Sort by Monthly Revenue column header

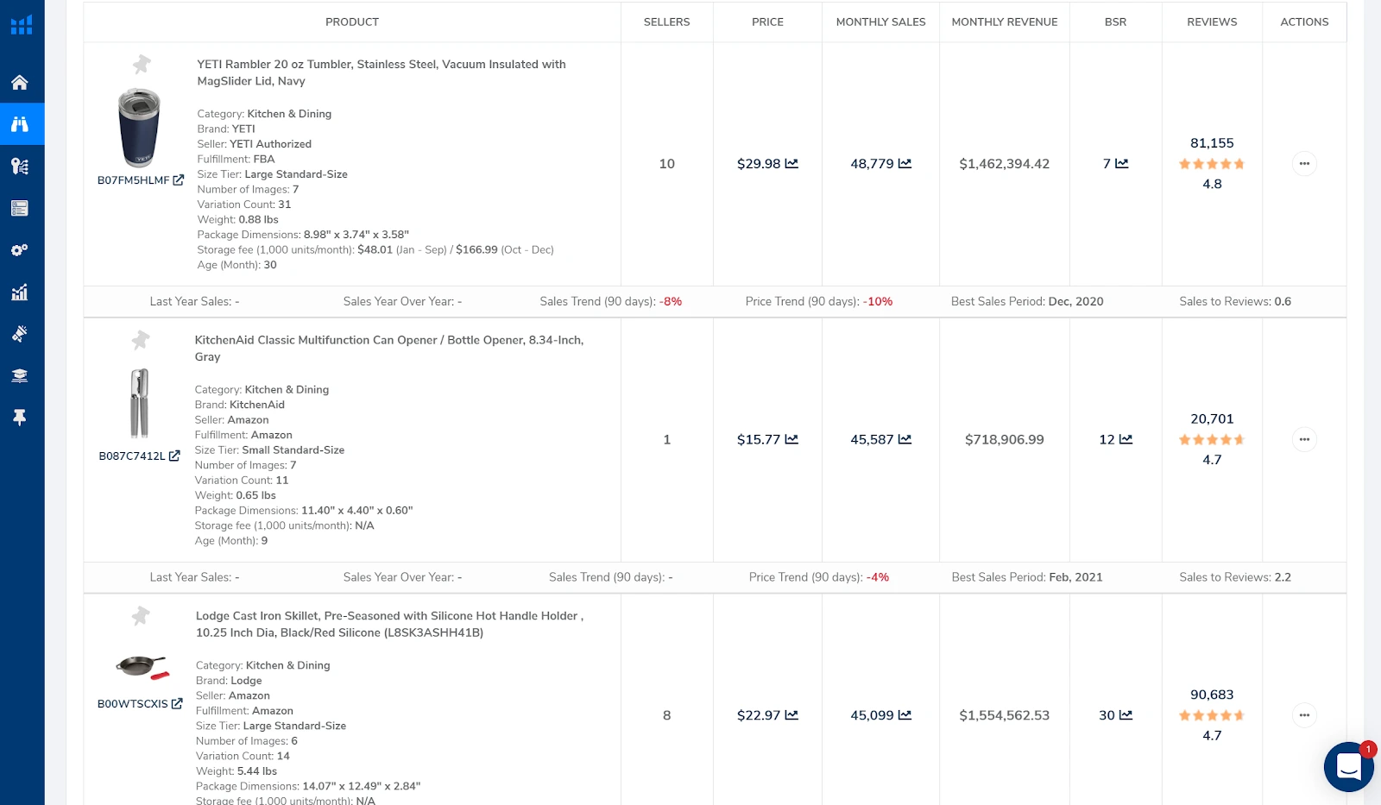[1004, 22]
